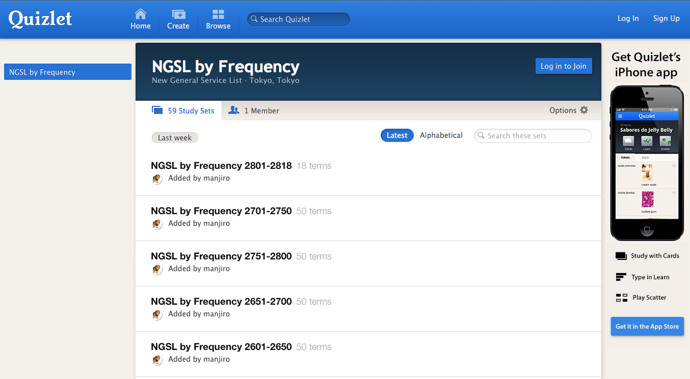Click manjiro avatar beside set 2801-2818
The width and height of the screenshot is (690, 379).
[x=157, y=179]
